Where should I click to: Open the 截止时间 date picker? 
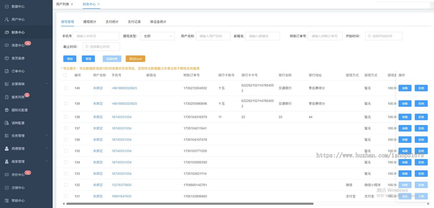(x=101, y=47)
